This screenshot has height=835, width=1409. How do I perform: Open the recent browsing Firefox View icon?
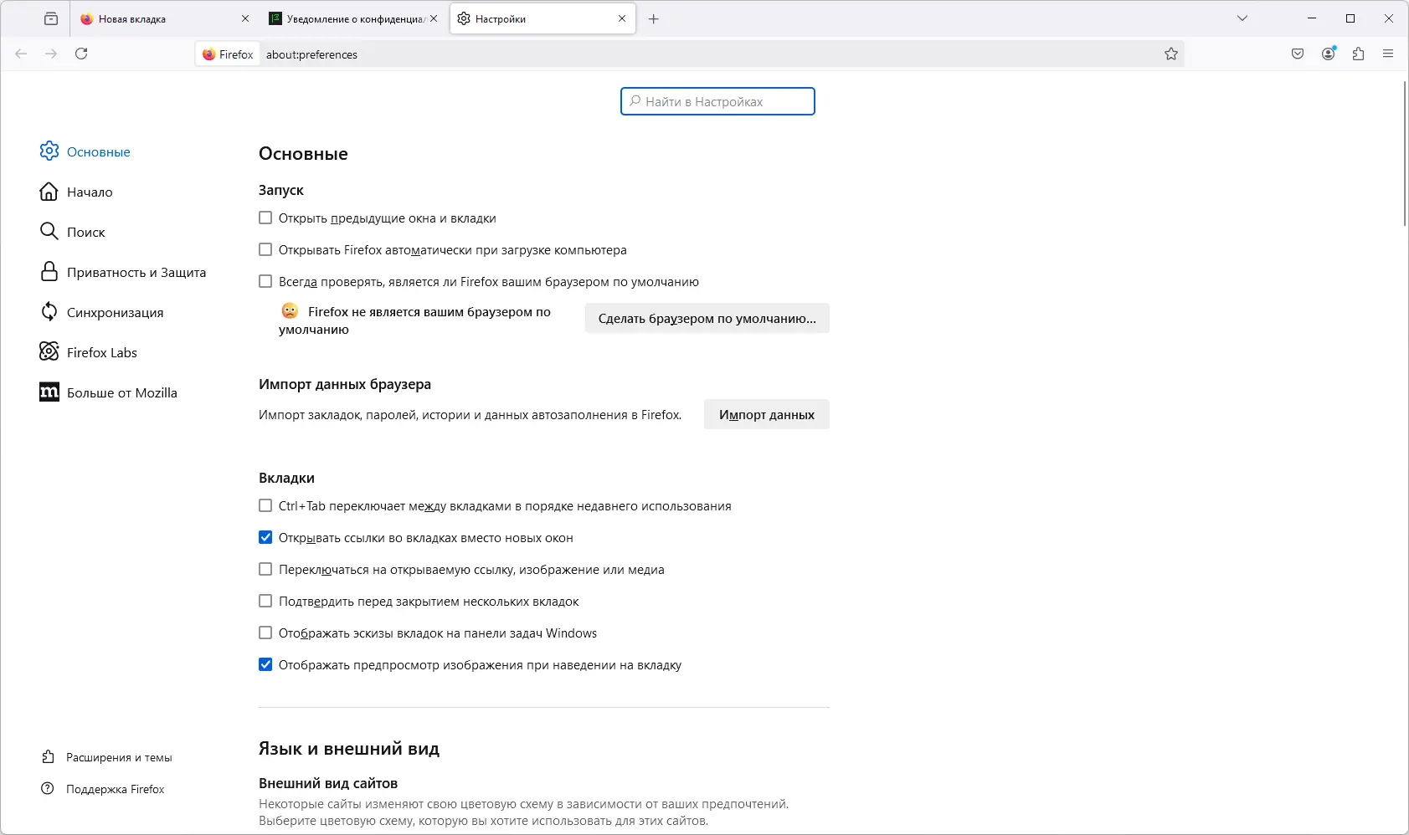click(51, 19)
